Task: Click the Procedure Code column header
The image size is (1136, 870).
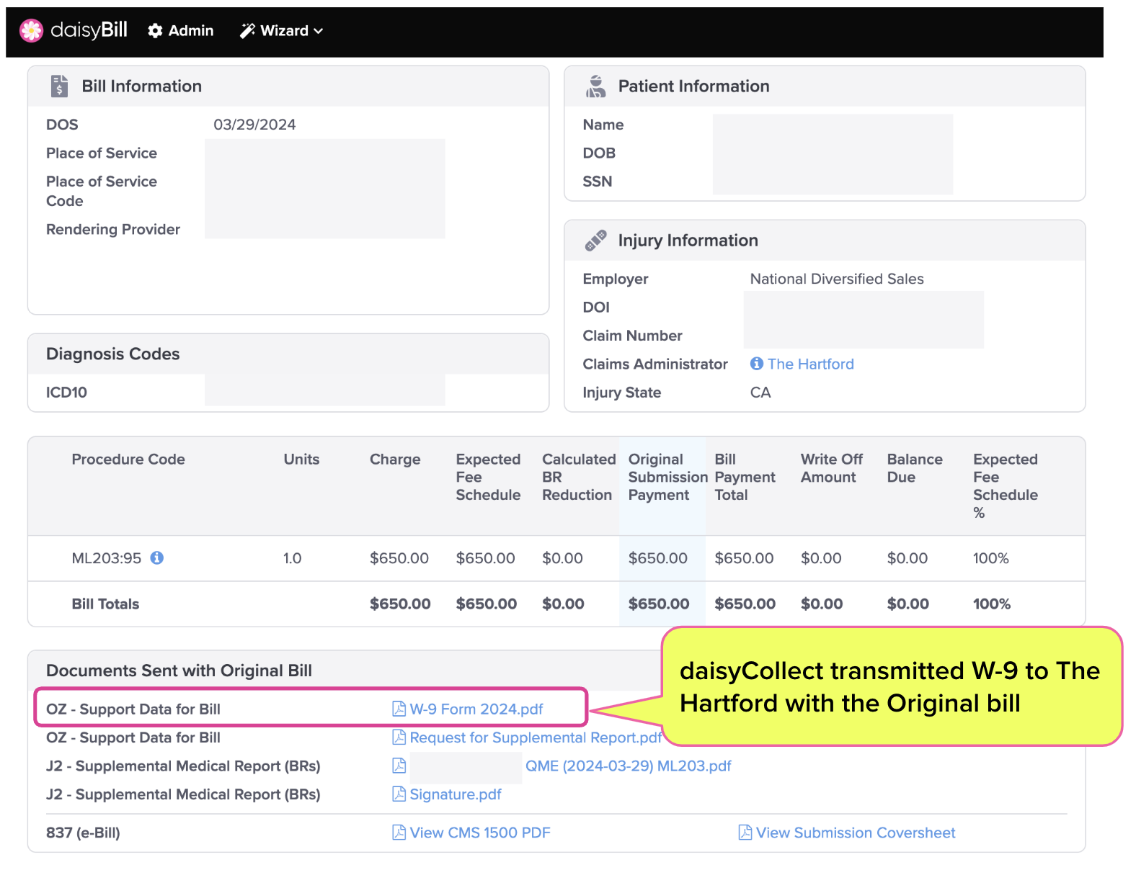Action: (128, 459)
